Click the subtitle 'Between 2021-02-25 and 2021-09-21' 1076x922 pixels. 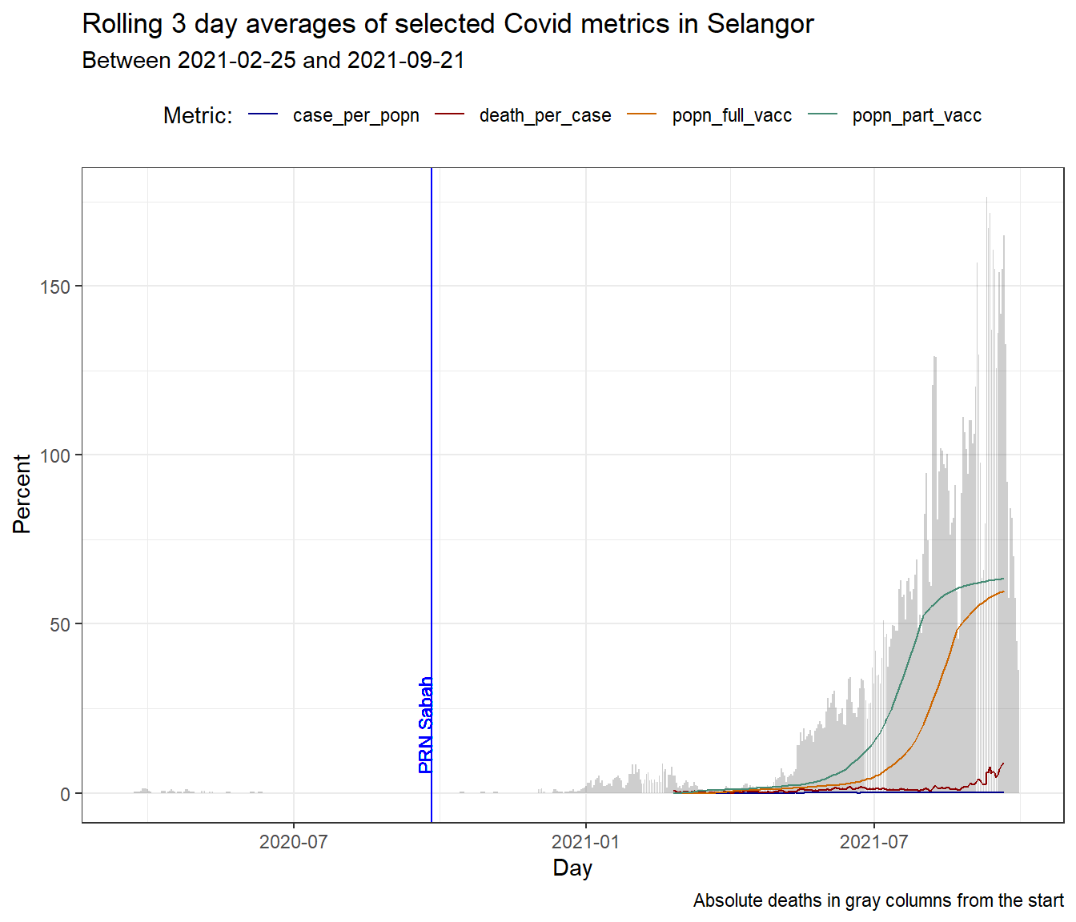pos(273,61)
